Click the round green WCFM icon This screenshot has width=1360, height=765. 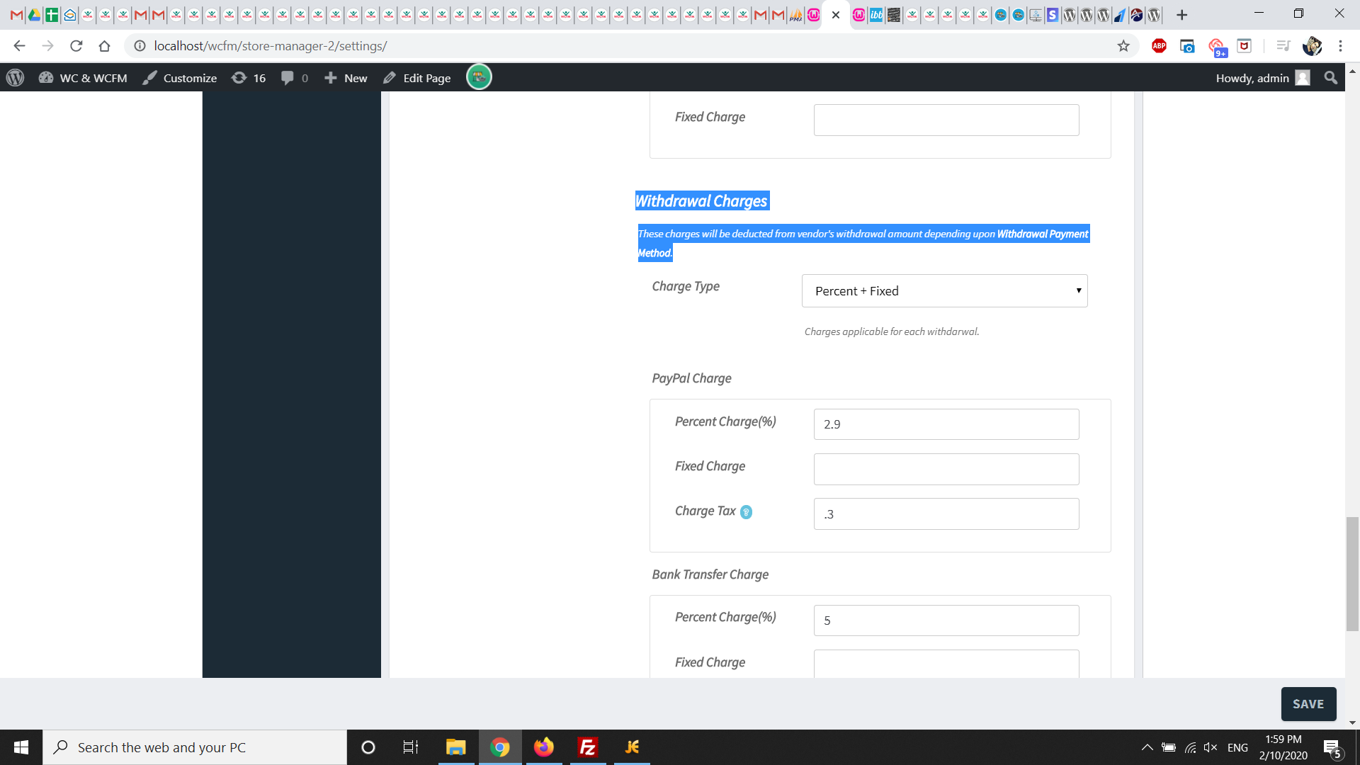(x=479, y=77)
